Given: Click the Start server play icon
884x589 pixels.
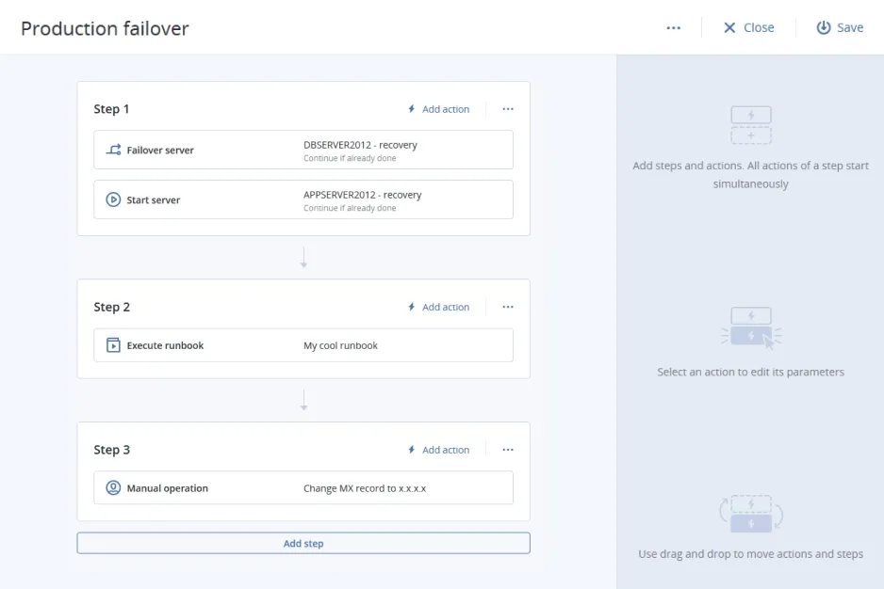Looking at the screenshot, I should (113, 199).
